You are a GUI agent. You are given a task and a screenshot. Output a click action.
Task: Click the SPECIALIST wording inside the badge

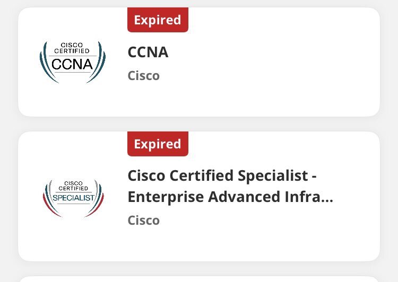click(73, 198)
